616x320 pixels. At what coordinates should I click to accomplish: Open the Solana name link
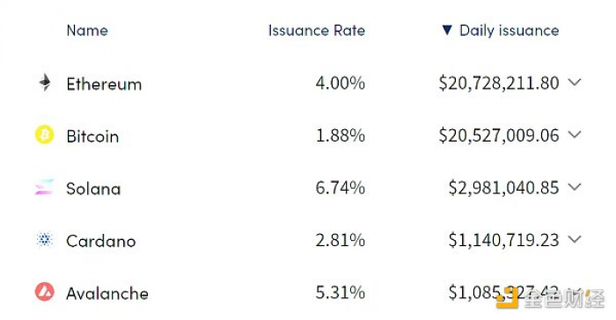click(93, 189)
